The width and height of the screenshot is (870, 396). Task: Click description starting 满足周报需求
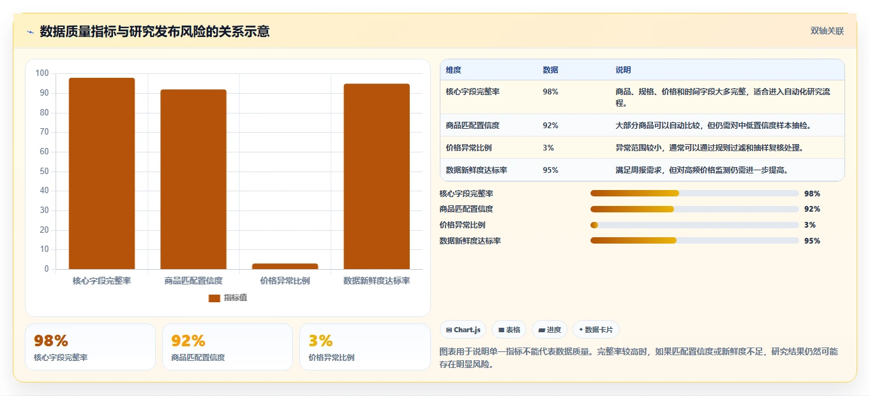click(x=702, y=170)
